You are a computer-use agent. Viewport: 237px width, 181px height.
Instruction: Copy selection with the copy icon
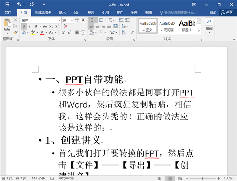(x=15, y=26)
